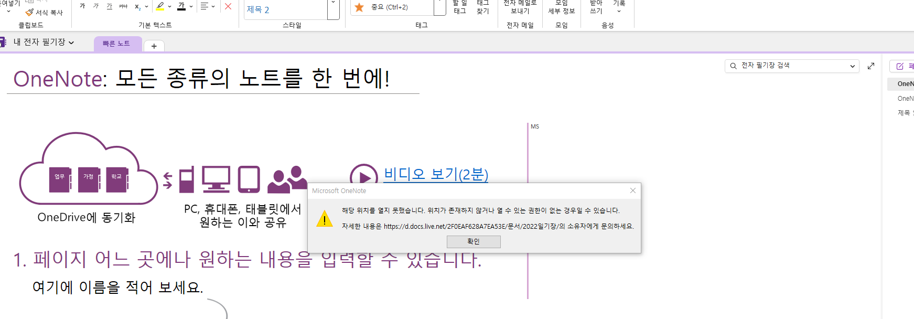This screenshot has width=914, height=319.
Task: Click the OneDrive cloud illustration
Action: click(88, 168)
